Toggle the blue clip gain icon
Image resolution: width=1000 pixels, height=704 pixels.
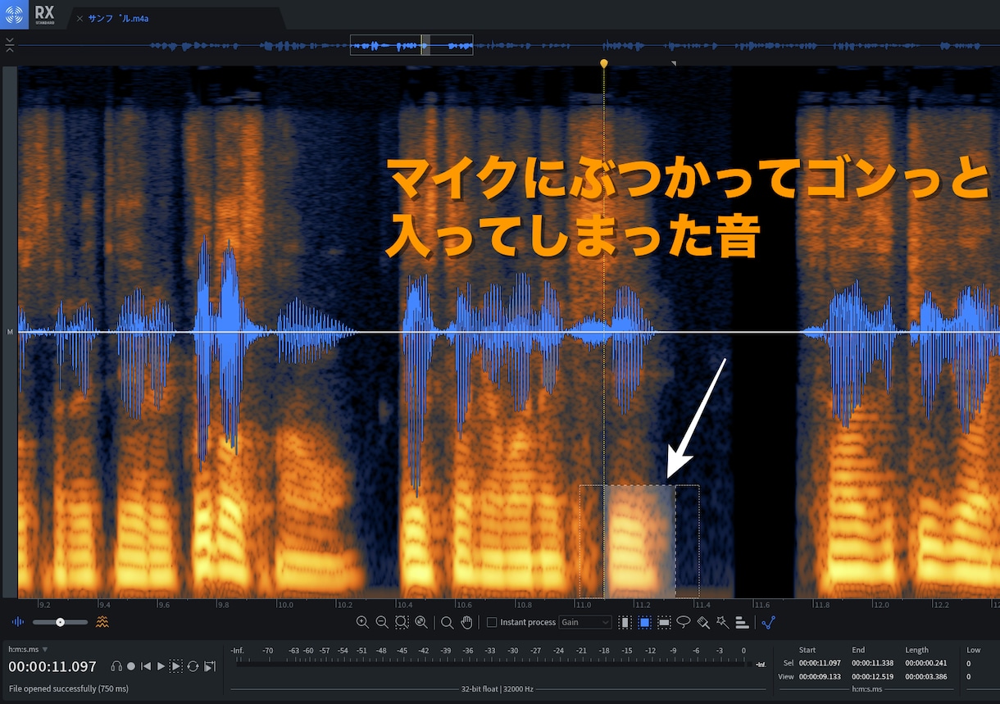click(768, 622)
